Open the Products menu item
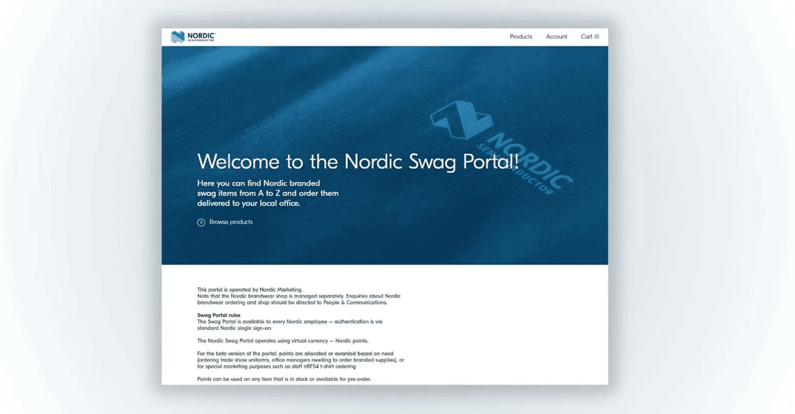Viewport: 795px width, 414px height. click(521, 37)
